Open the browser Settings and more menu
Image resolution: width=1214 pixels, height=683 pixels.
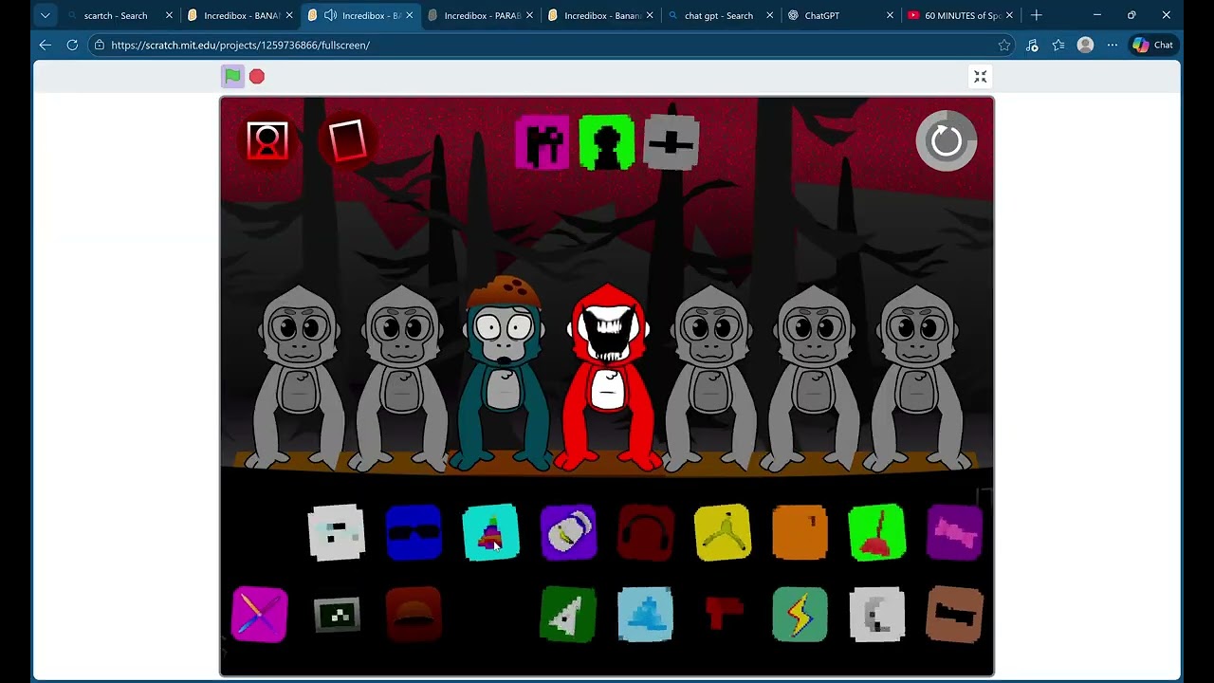(x=1113, y=45)
